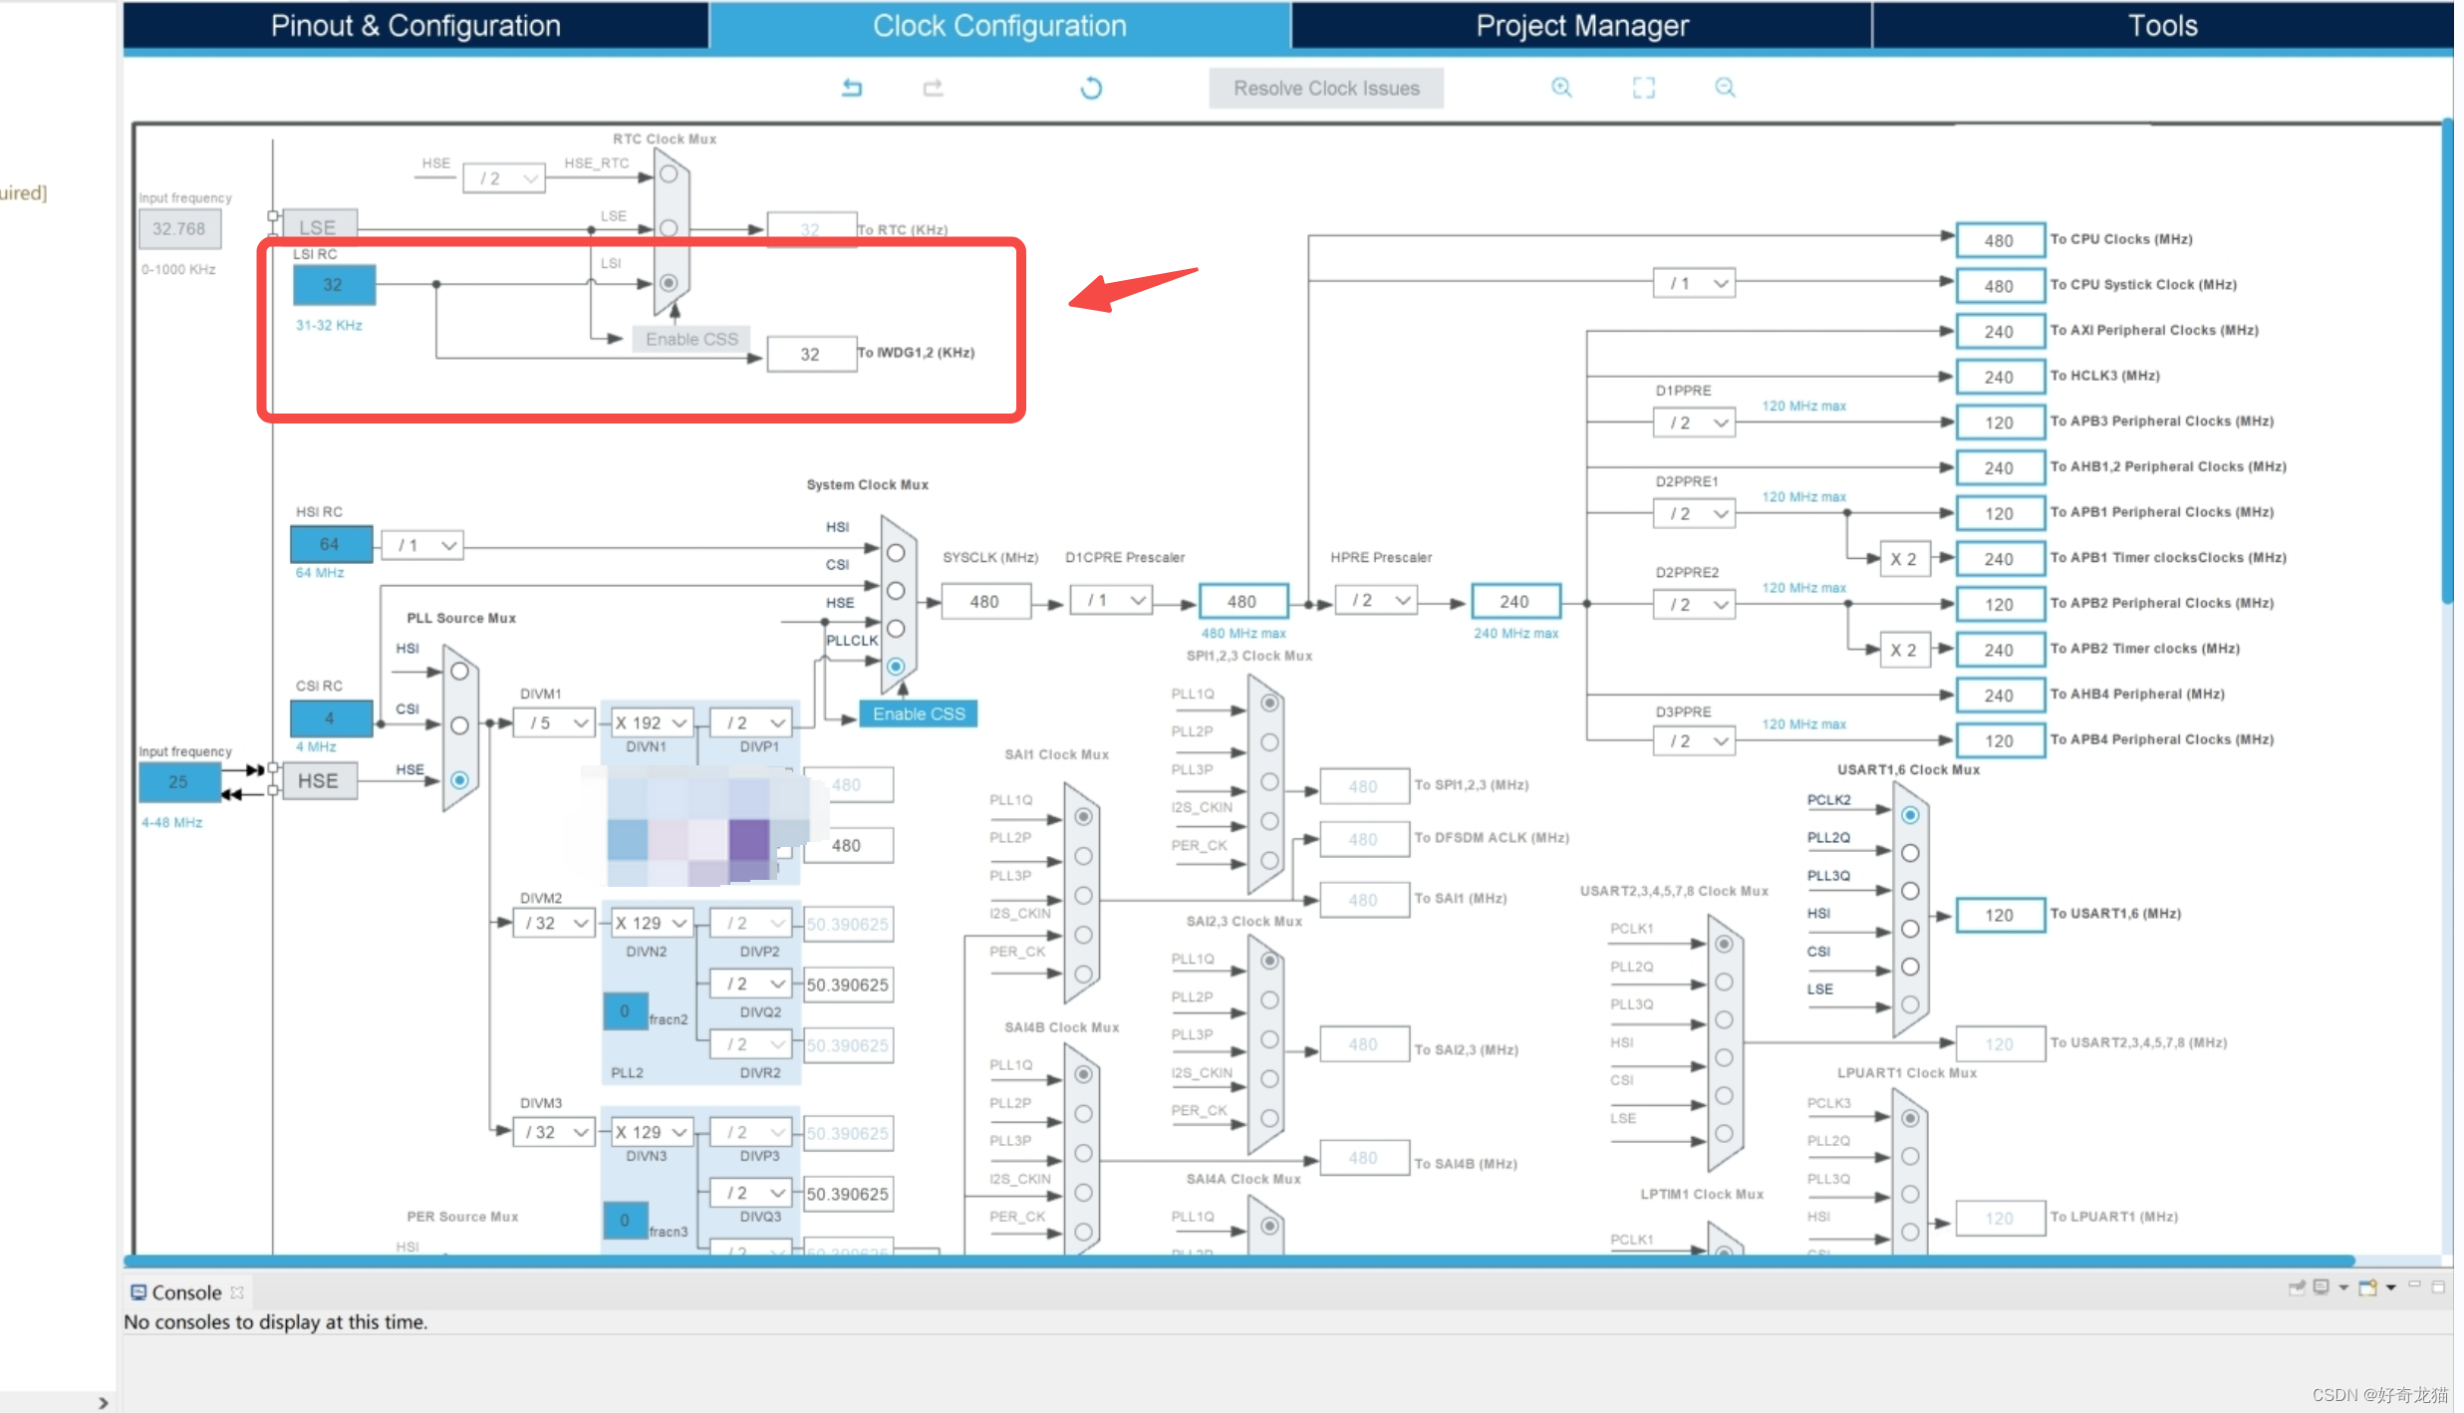
Task: Select LSI in RTC Clock Mux
Action: pyautogui.click(x=669, y=283)
